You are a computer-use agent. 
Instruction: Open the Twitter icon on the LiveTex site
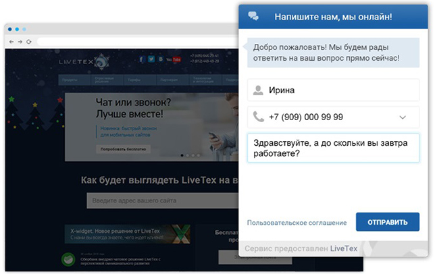(151, 59)
